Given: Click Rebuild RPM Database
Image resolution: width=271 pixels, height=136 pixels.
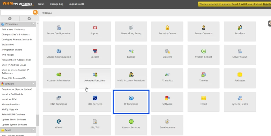Looking at the screenshot, I should tap(13, 114).
